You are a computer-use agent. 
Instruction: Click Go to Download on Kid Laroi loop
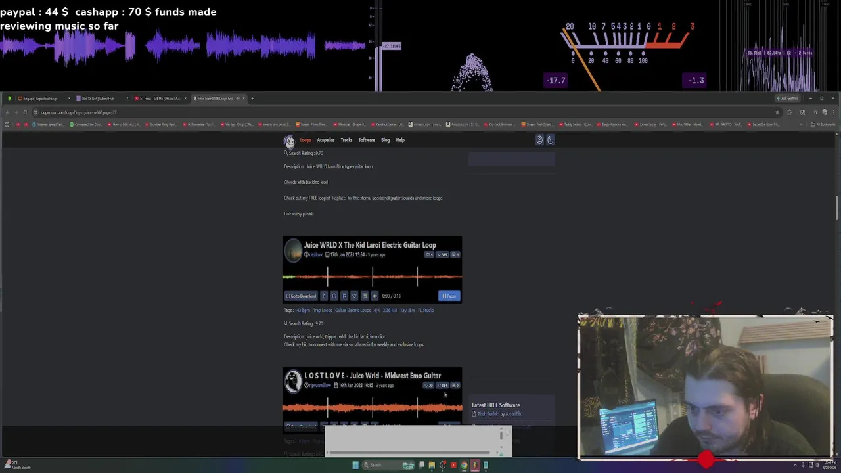coord(300,296)
